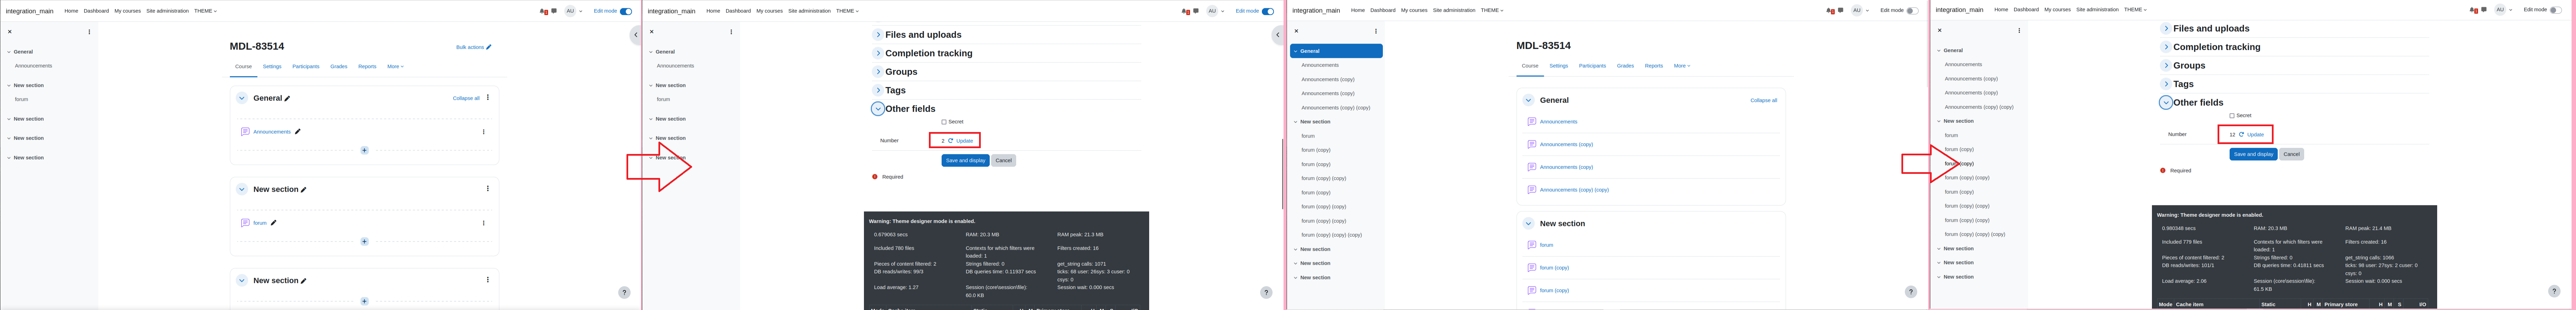Open General section actions kebab, leftmost screenshot
Screen dimensions: 2576x310
488,98
